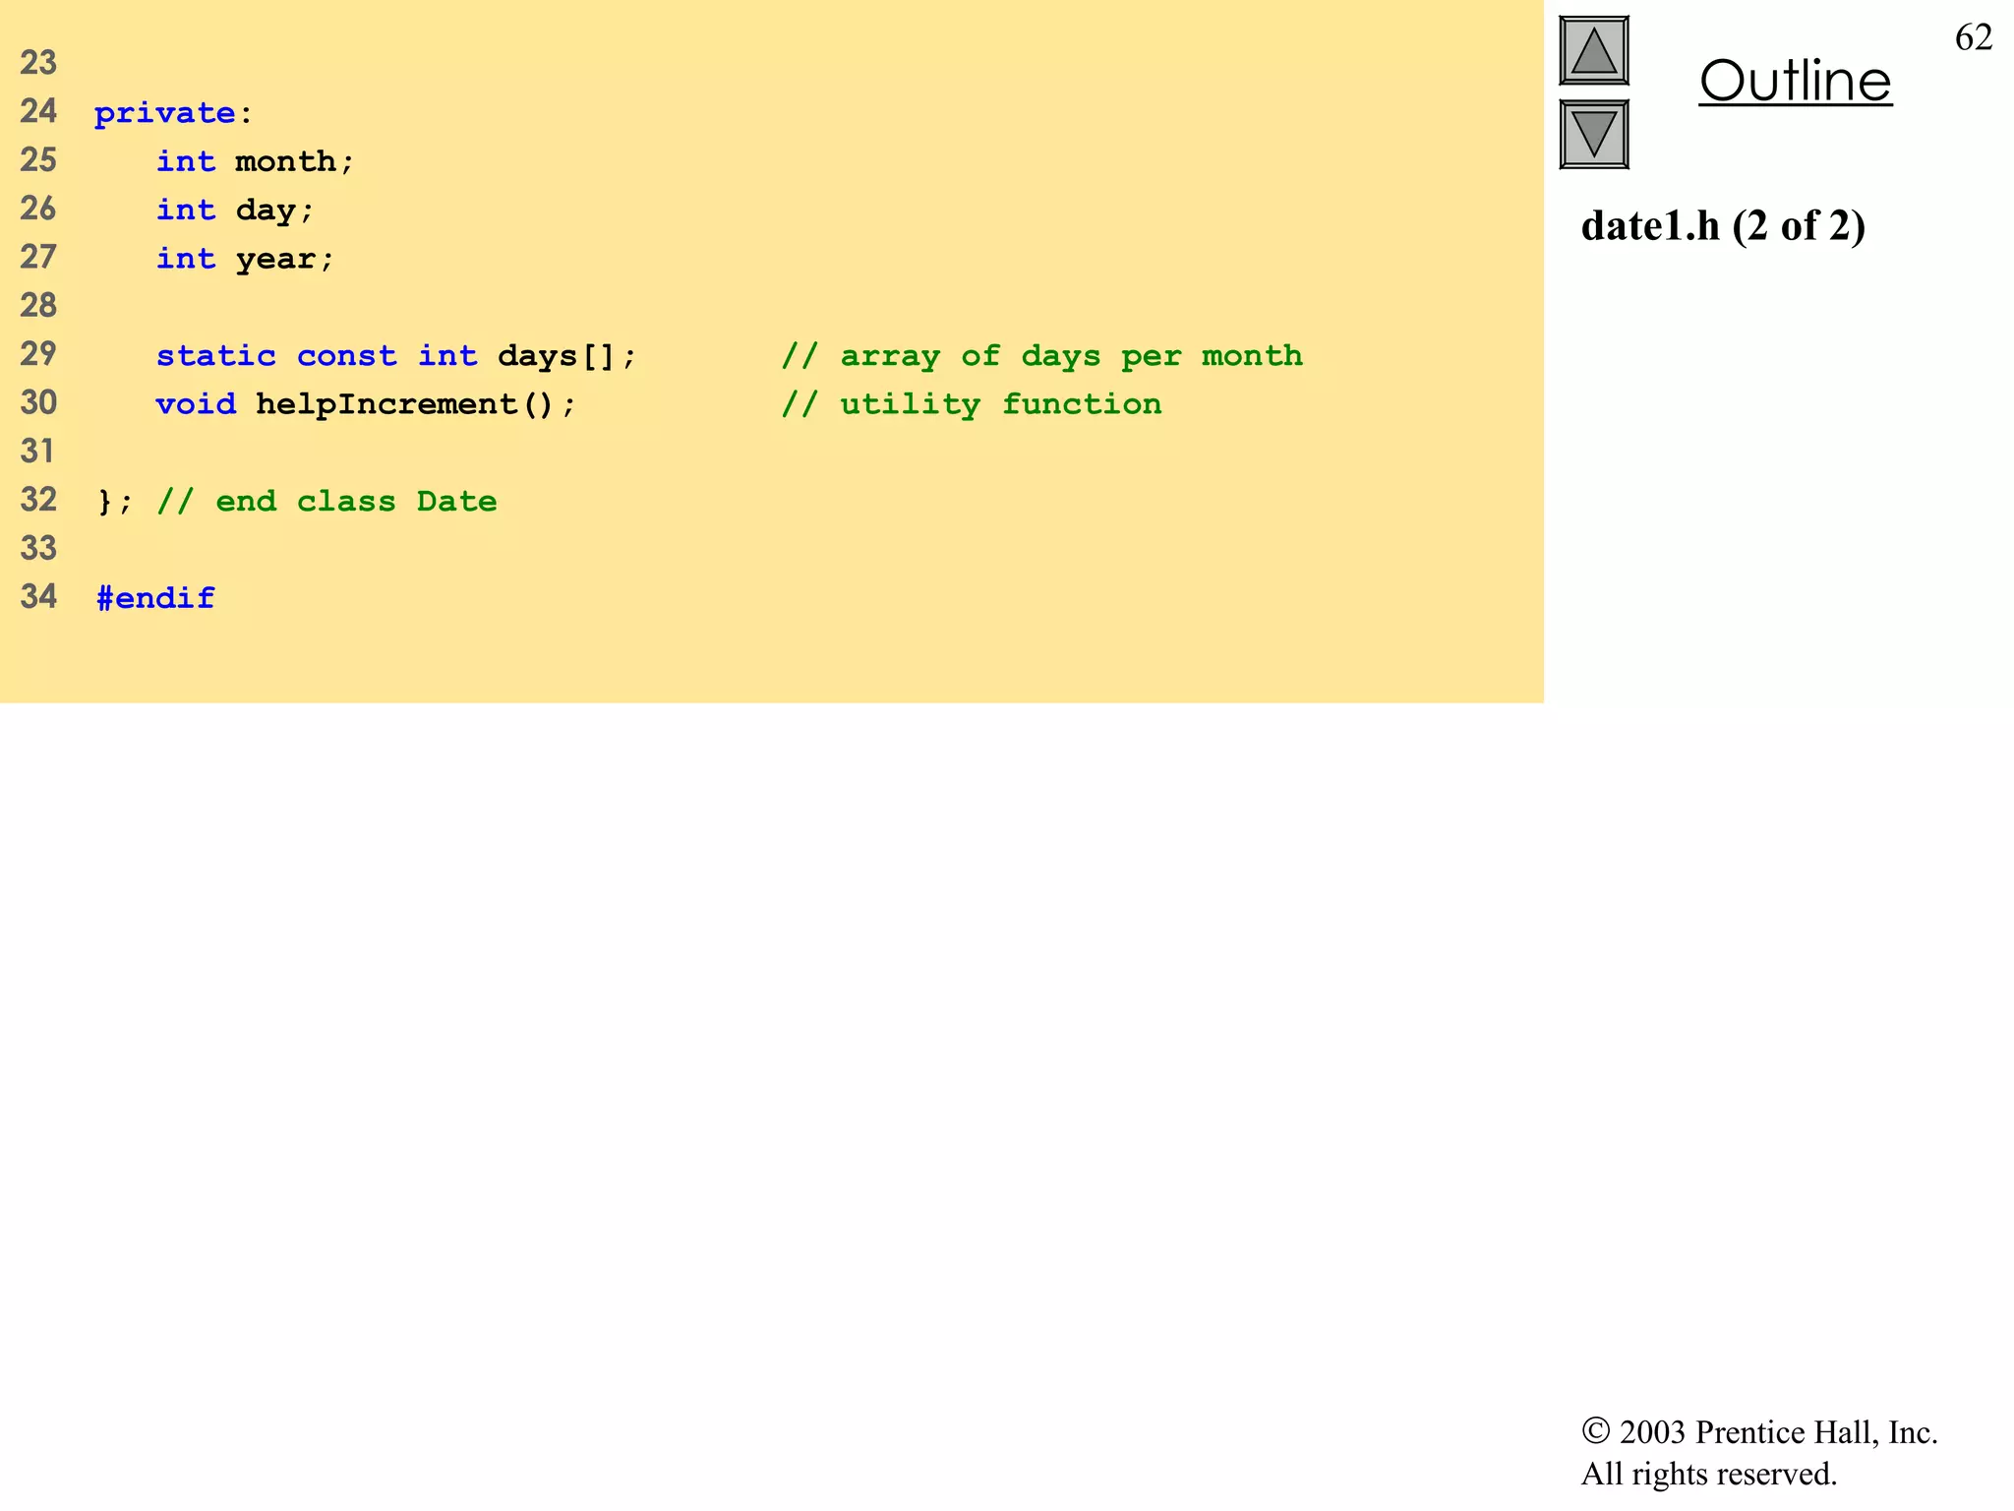Select void helpIncrement() declaration
Viewport: 2014px width, 1511px height.
tap(366, 403)
